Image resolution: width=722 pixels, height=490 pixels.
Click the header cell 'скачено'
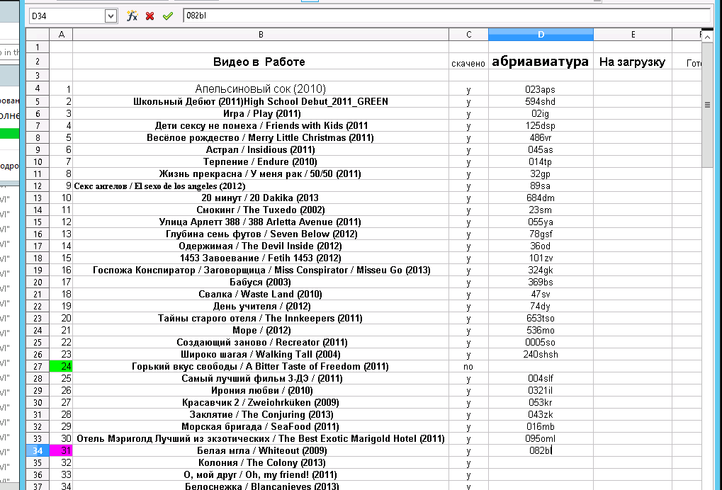click(469, 62)
